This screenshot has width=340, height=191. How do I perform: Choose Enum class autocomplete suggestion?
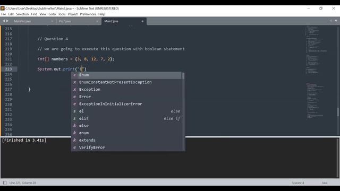tap(126, 75)
